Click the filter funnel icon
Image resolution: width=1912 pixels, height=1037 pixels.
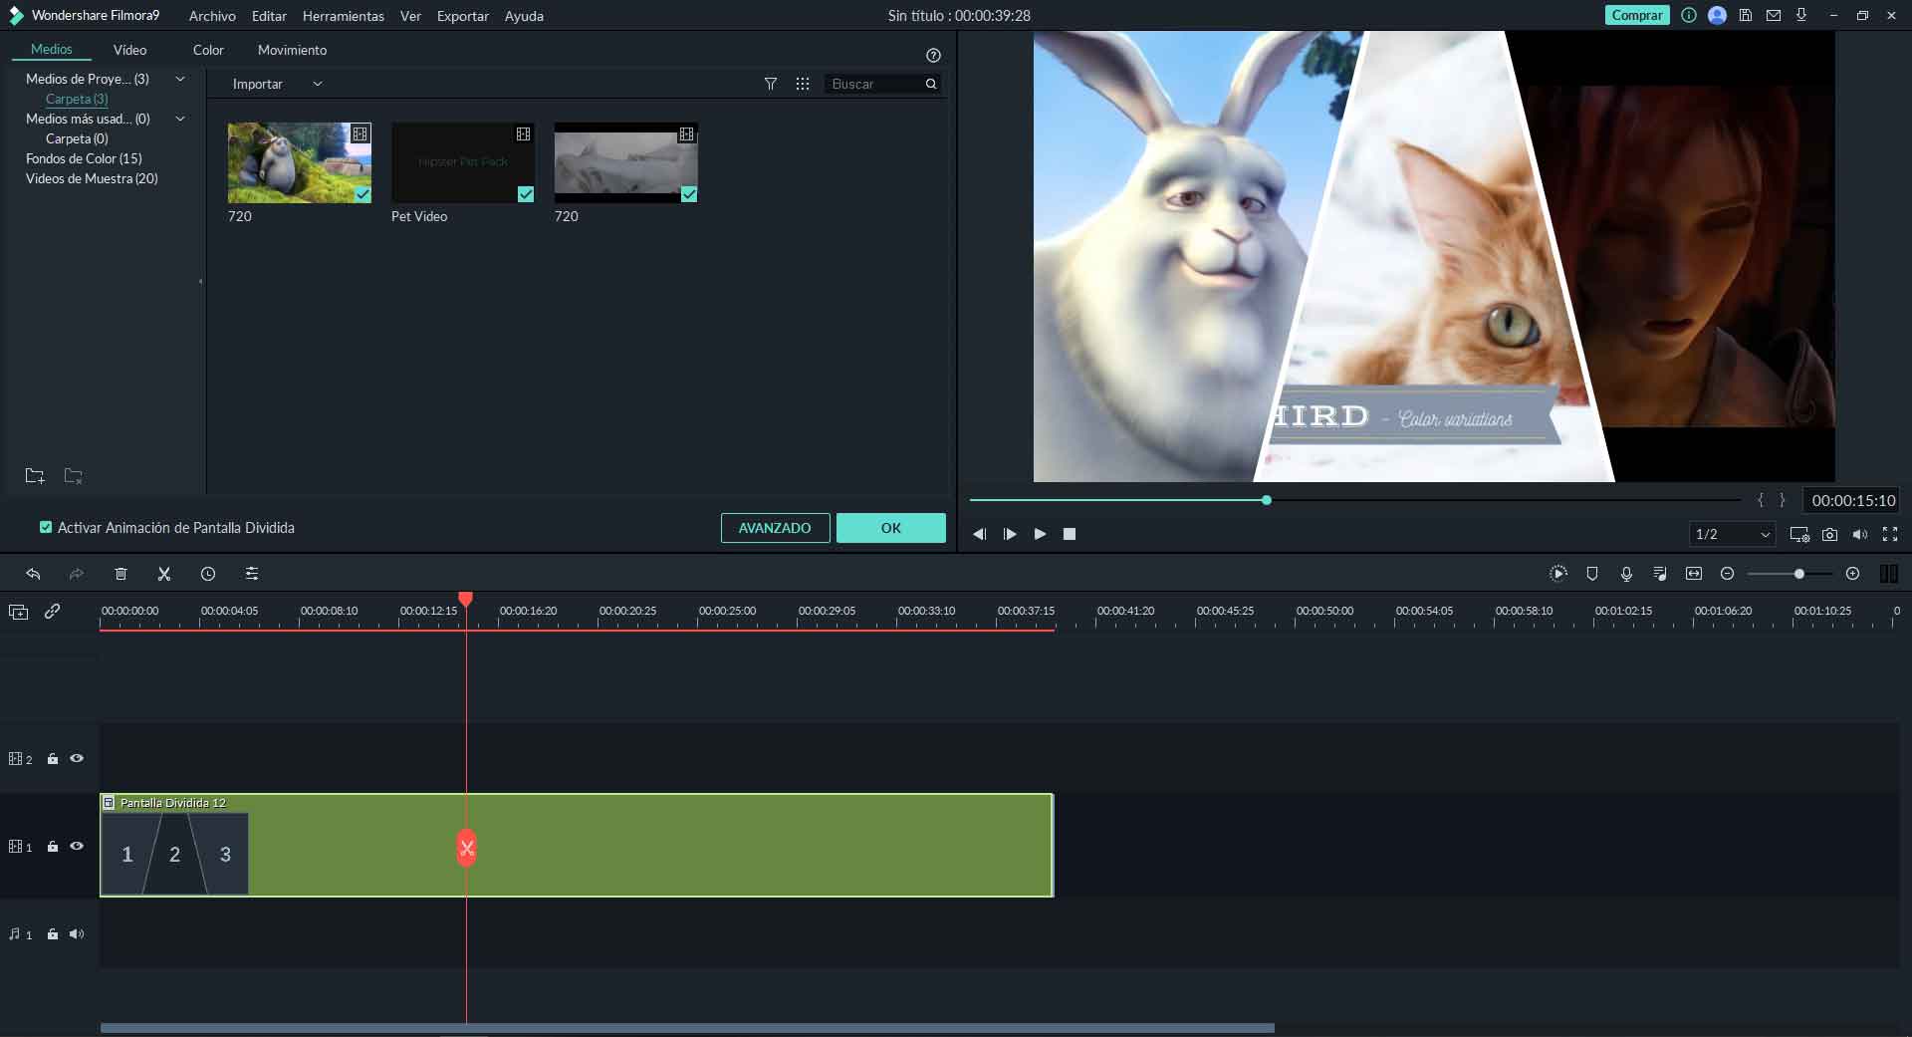click(771, 84)
